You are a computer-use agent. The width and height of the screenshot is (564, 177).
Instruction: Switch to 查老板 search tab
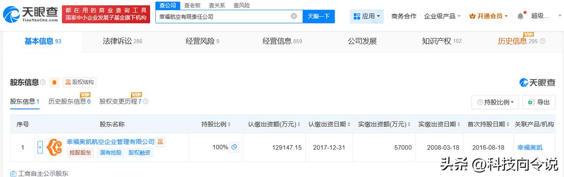pyautogui.click(x=192, y=5)
